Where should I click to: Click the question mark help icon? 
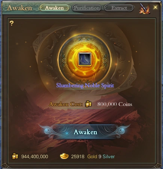[x=12, y=23]
